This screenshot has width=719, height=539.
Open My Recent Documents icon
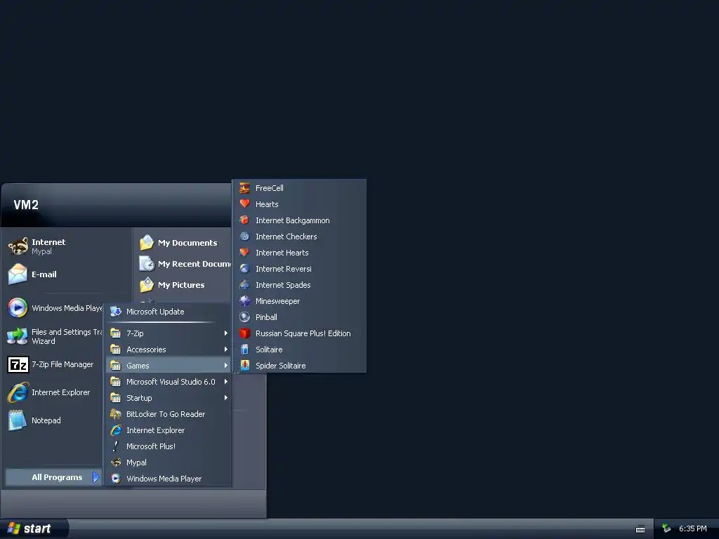147,264
